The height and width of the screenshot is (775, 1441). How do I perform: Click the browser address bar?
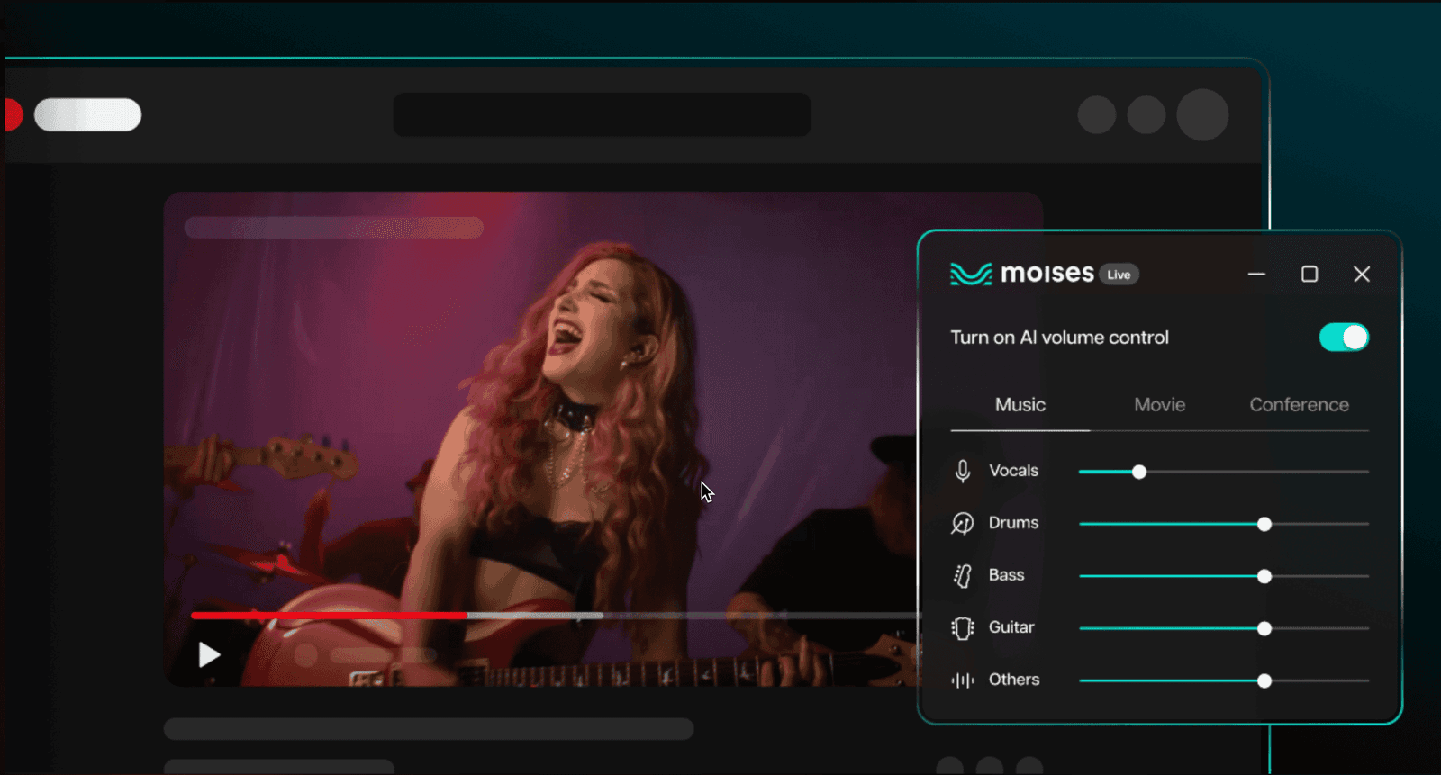pos(602,115)
